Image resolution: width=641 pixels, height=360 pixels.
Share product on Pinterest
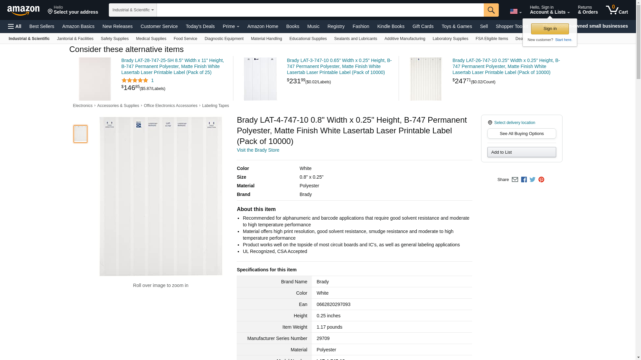[541, 180]
